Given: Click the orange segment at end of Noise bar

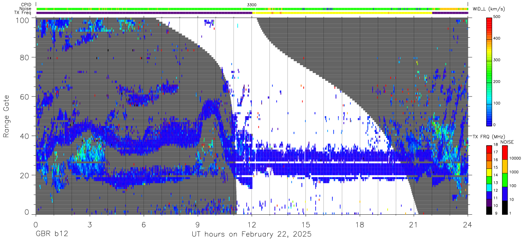Looking at the screenshot, I should (454, 9).
